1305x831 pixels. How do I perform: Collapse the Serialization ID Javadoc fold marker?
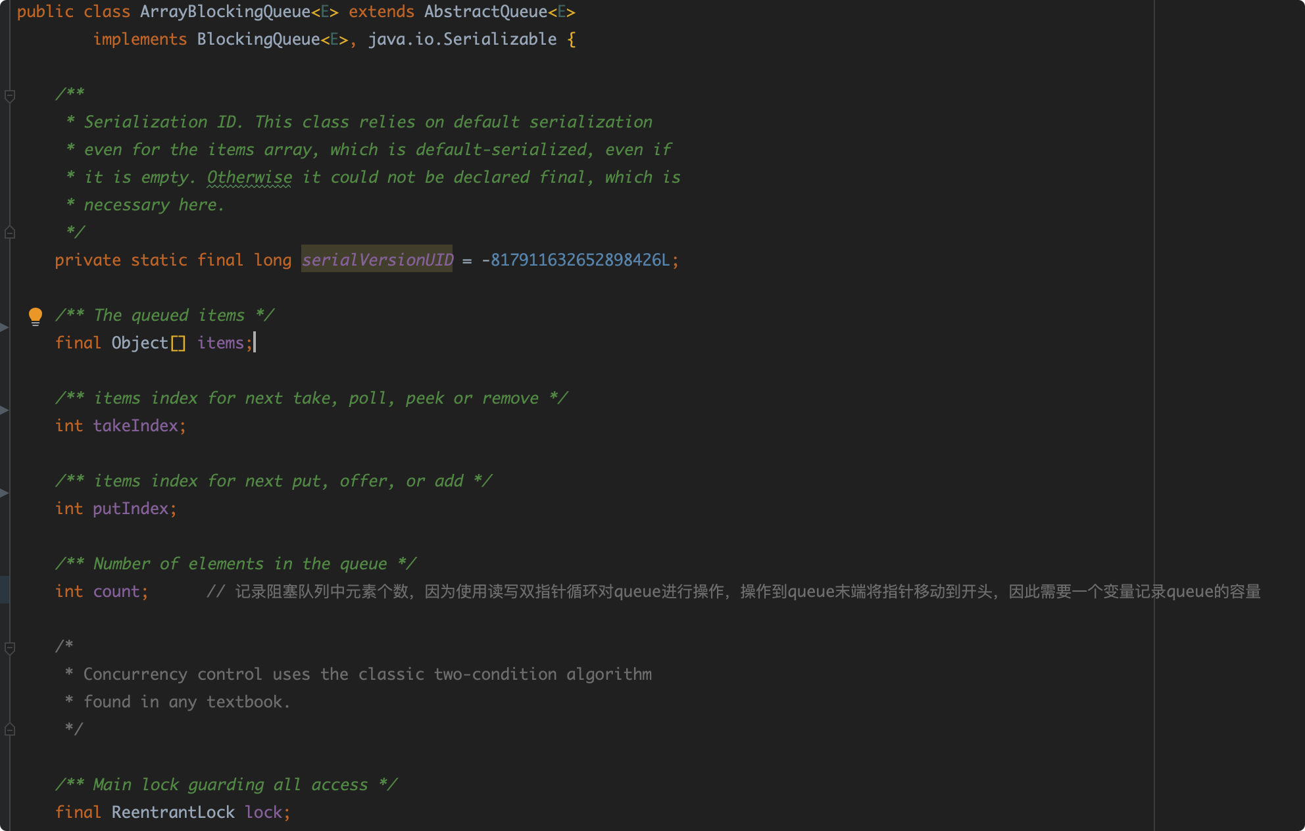[10, 96]
